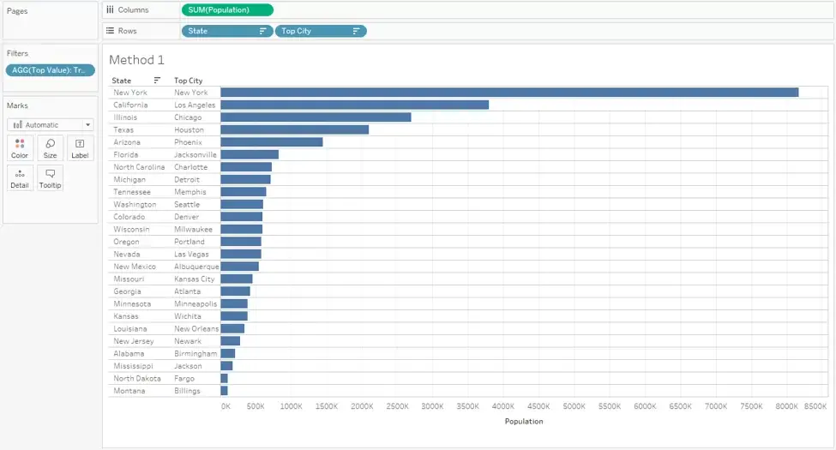
Task: Select the Texas state row label
Action: pos(123,129)
